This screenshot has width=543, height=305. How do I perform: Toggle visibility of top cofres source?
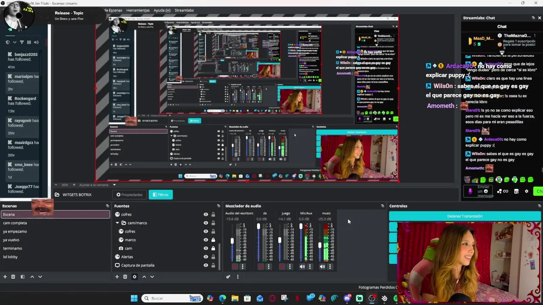pyautogui.click(x=206, y=214)
